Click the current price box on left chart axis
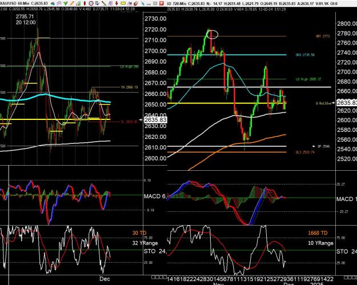This screenshot has height=285, width=357. [155, 120]
